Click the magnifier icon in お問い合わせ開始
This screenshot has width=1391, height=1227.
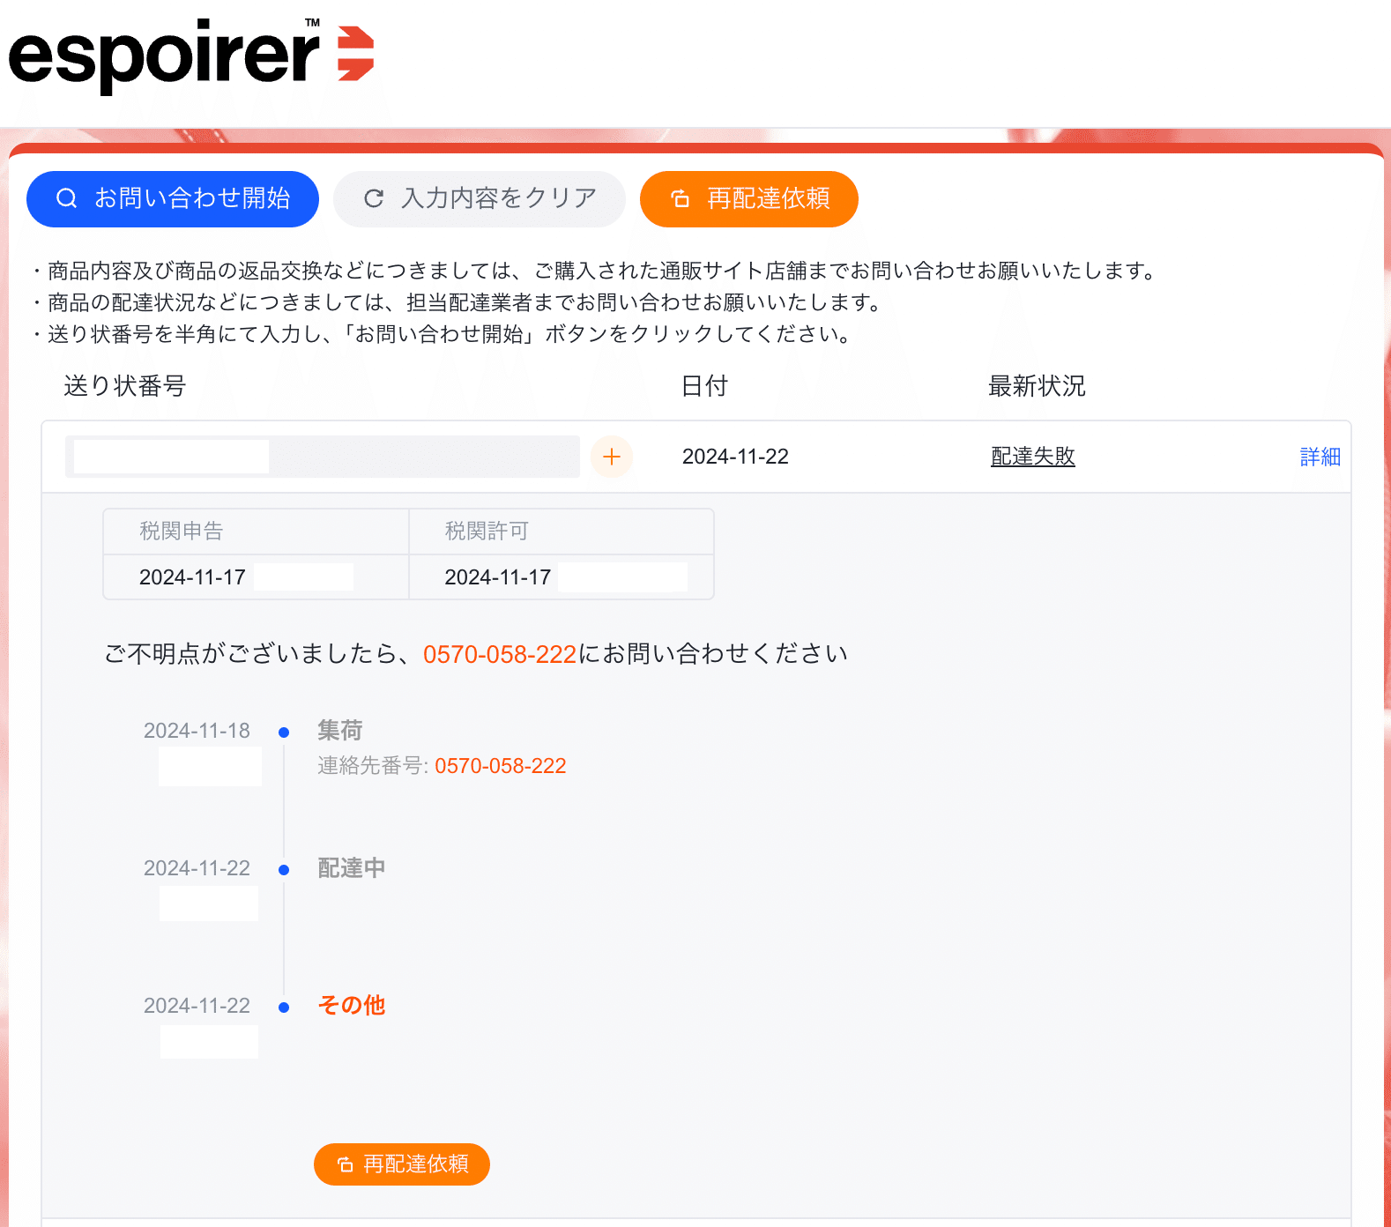(x=67, y=198)
